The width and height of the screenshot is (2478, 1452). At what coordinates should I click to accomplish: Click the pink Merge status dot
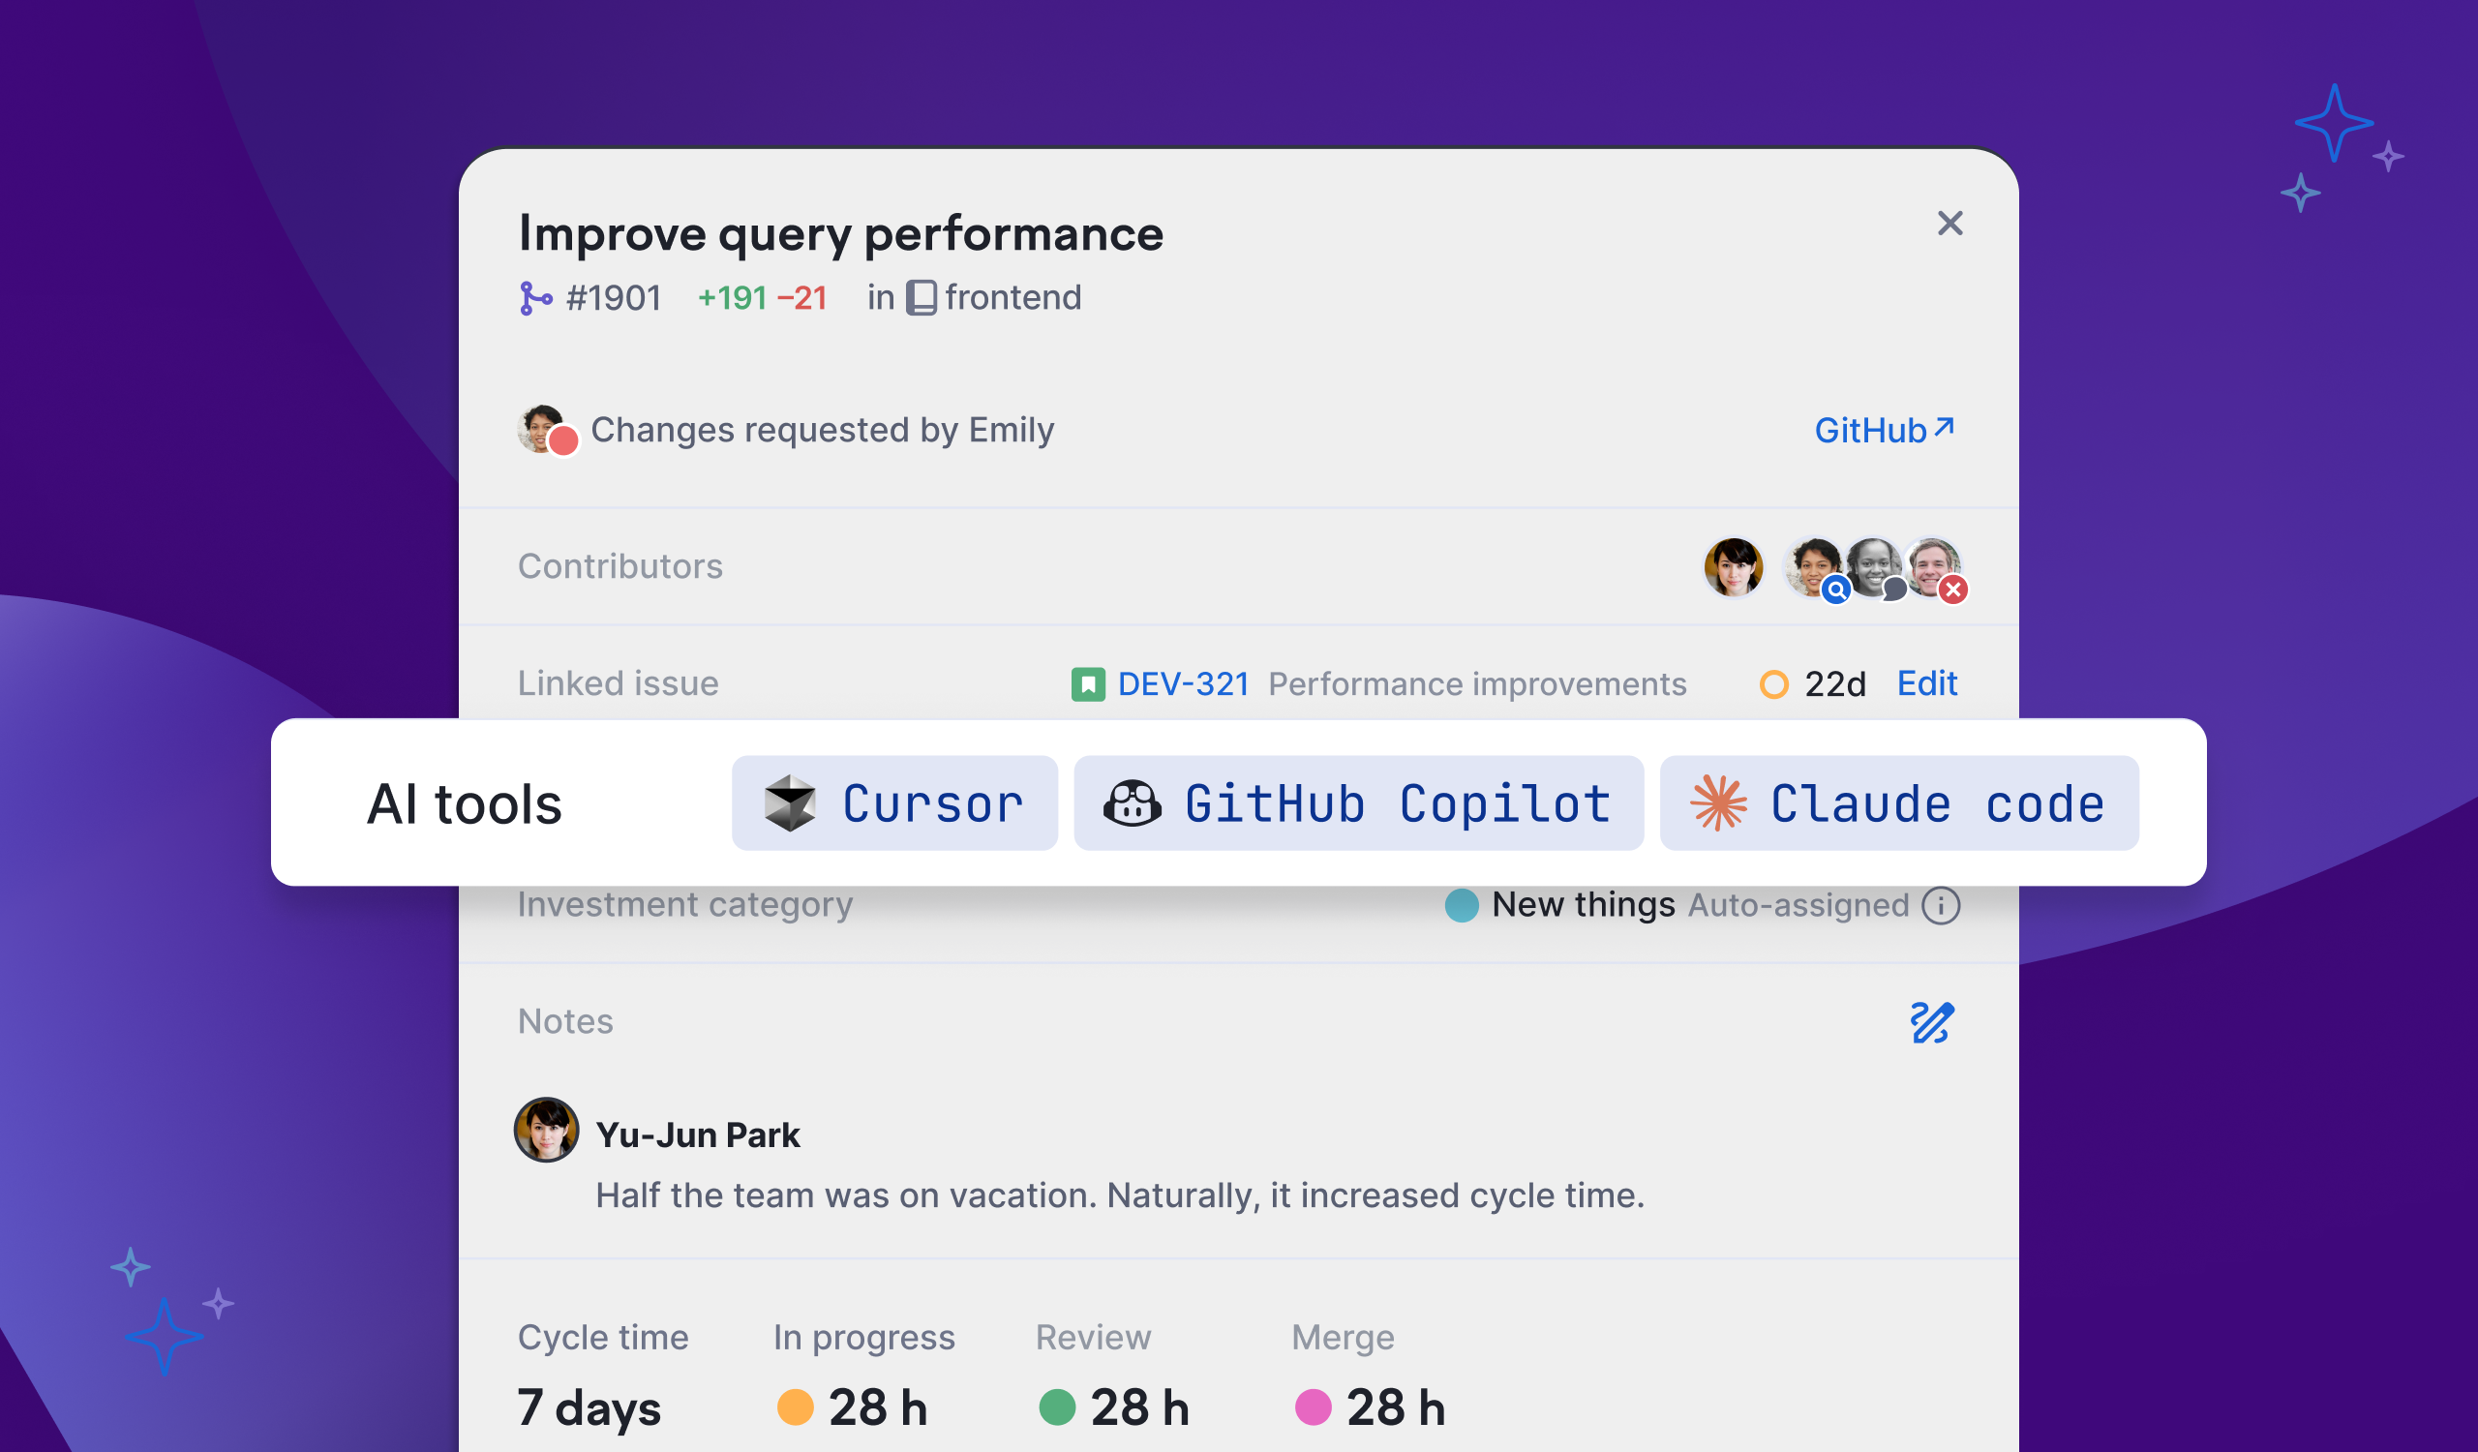point(1313,1407)
